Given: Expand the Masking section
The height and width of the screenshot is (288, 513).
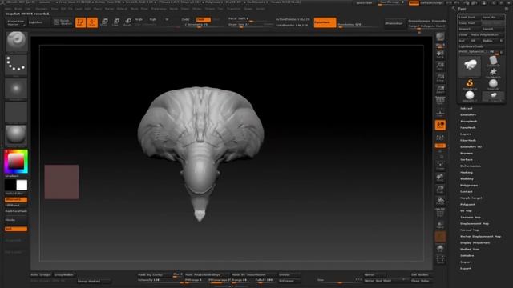Looking at the screenshot, I should tap(467, 173).
